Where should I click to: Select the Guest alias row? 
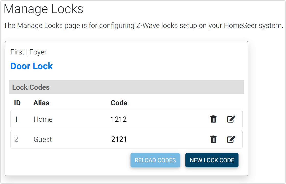tap(43, 140)
